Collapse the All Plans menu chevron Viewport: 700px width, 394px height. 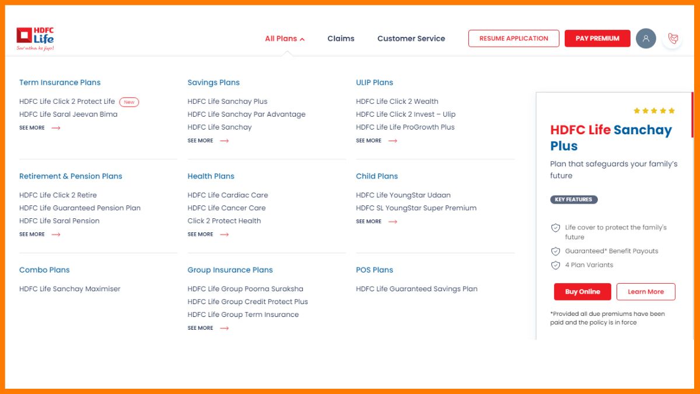303,39
